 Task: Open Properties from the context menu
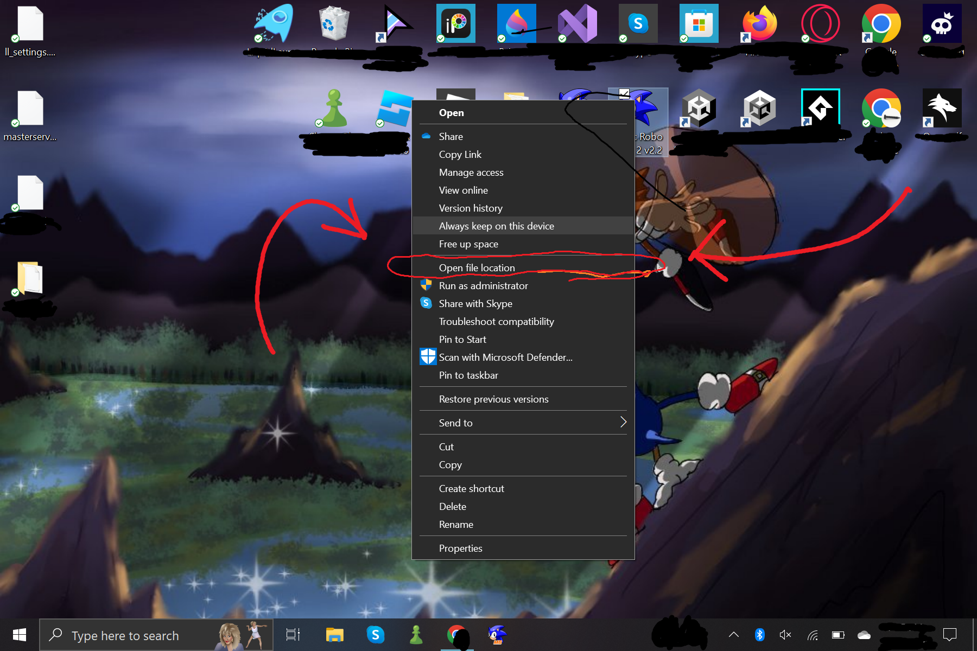pos(523,548)
